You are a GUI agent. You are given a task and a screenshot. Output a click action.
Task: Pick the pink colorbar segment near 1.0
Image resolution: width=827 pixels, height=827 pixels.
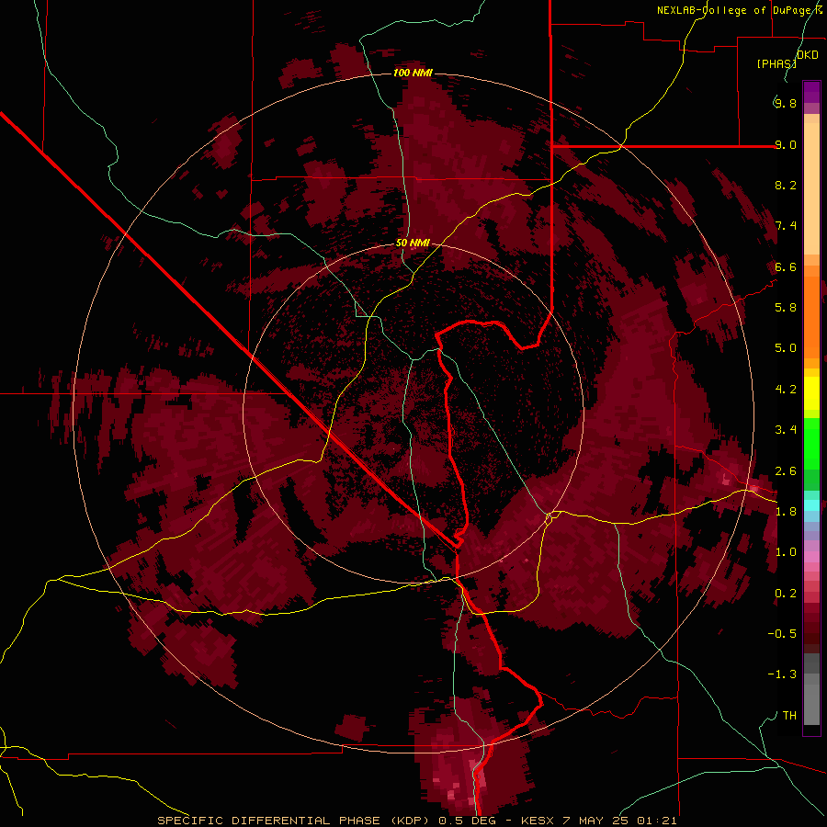tap(811, 557)
